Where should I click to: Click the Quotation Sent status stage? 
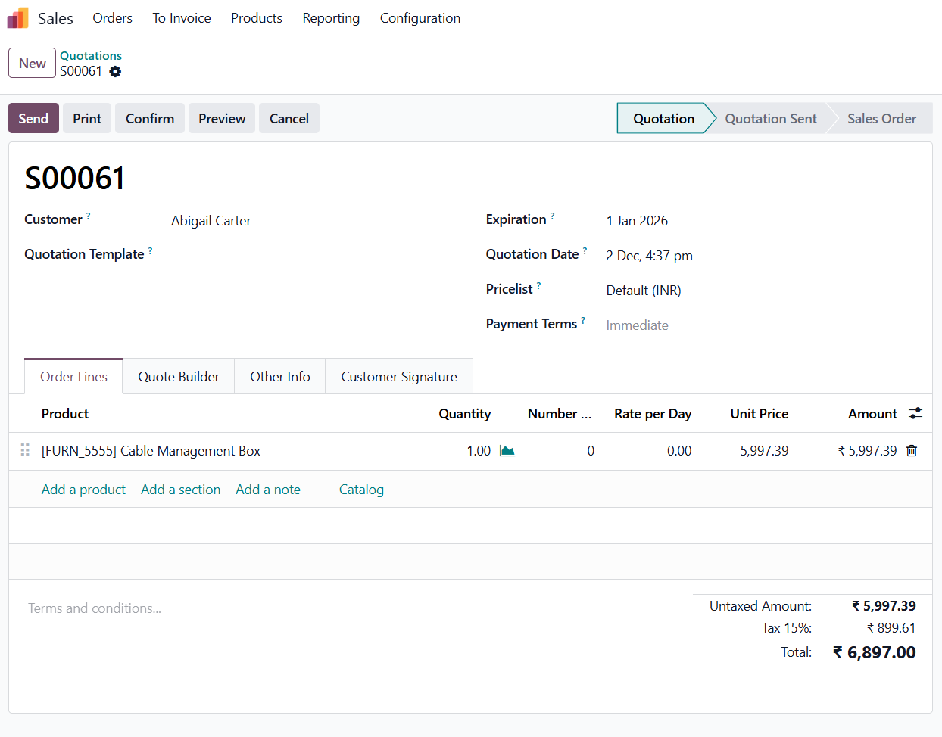[x=770, y=119]
